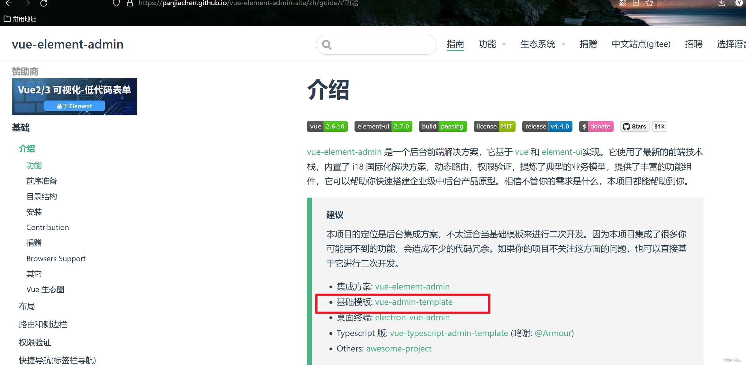Jump to 目录结构 in sidebar
This screenshot has width=746, height=365.
pos(41,197)
